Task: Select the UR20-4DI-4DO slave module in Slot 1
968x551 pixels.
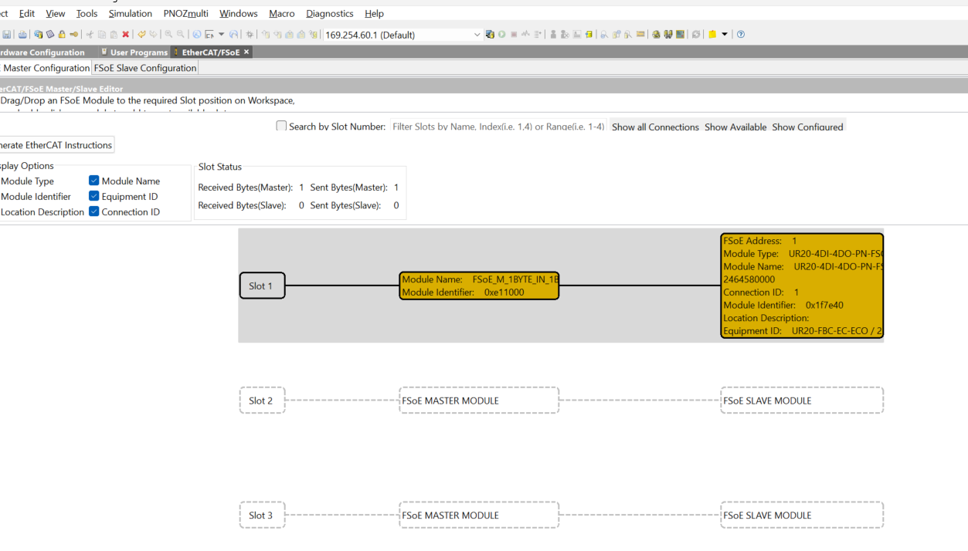Action: 802,286
